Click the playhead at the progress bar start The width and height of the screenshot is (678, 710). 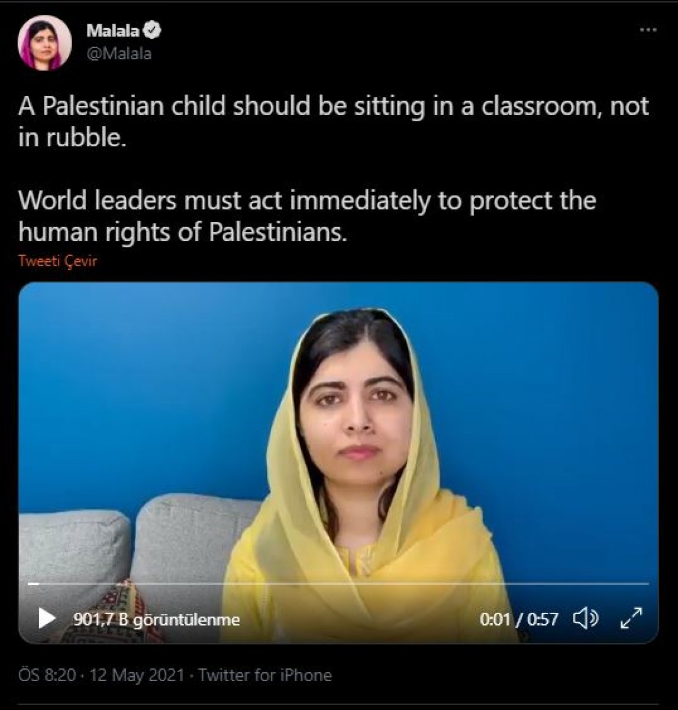[34, 584]
